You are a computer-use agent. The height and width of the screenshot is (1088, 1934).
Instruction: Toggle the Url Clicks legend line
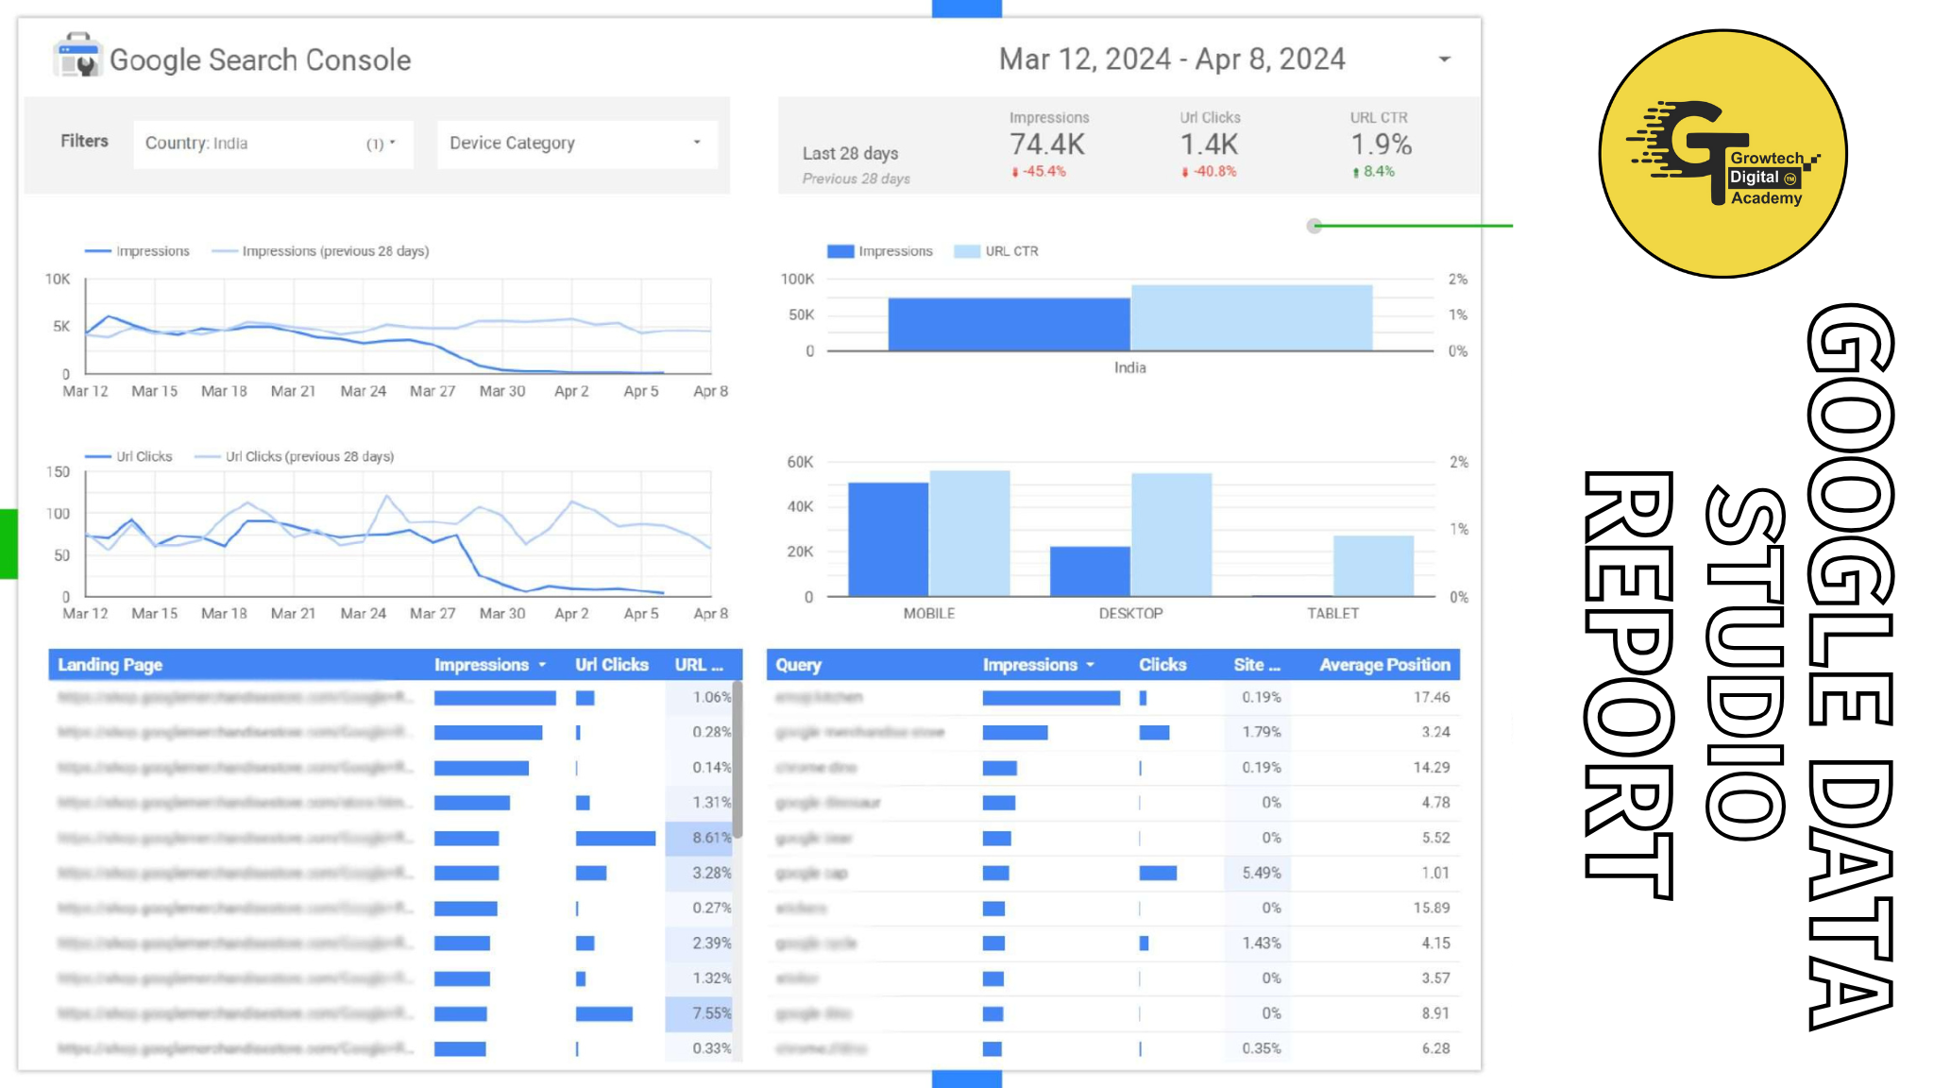[98, 457]
